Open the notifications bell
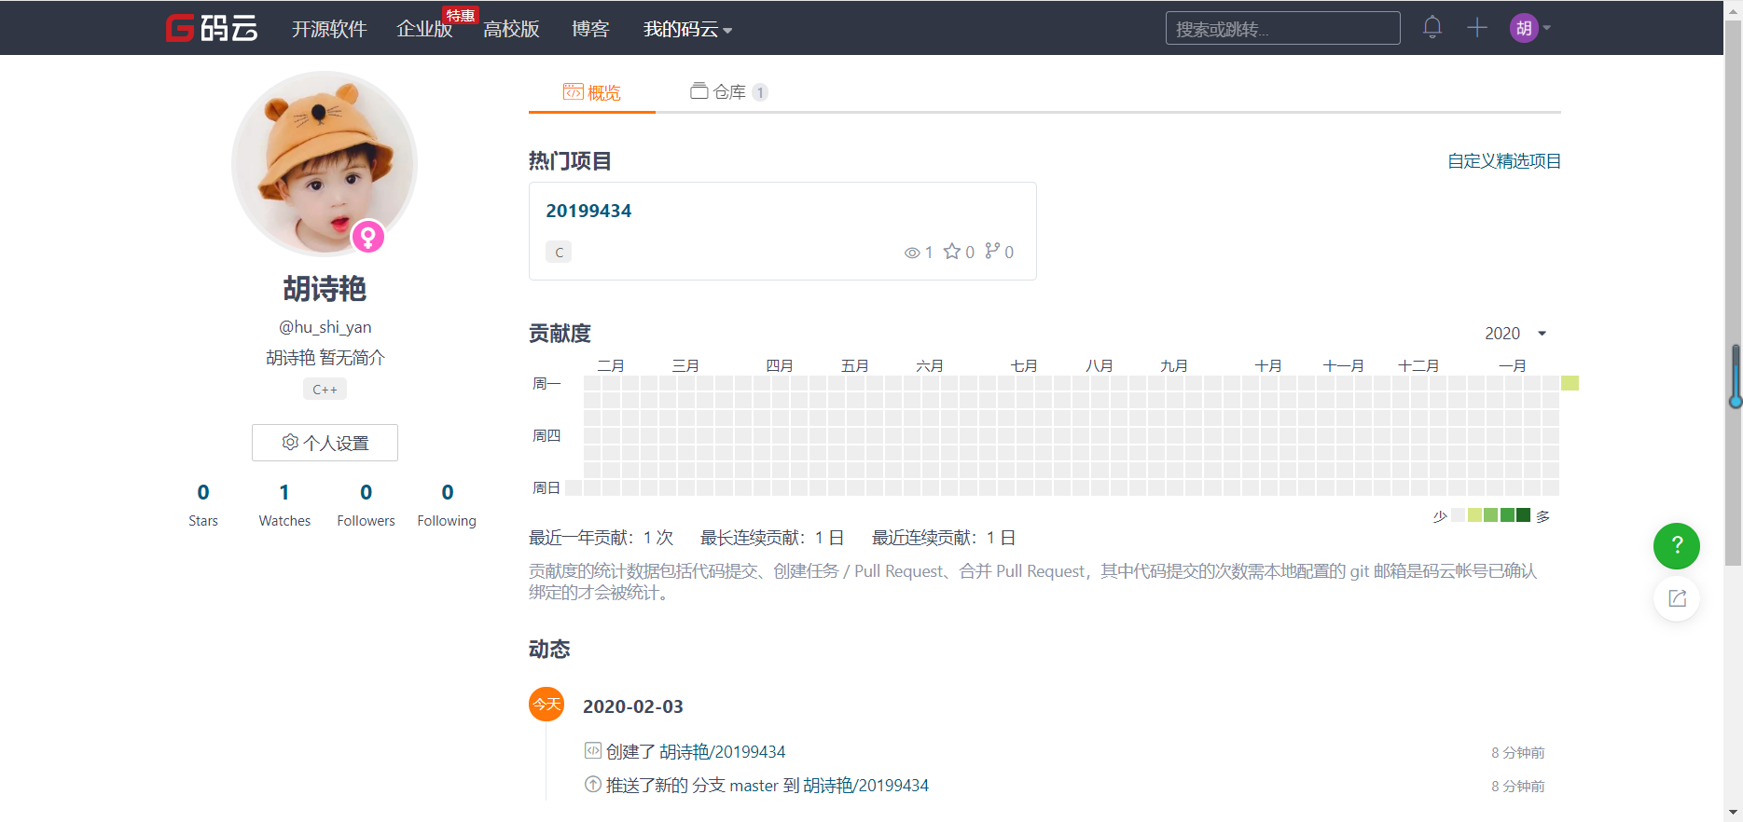 (x=1432, y=27)
